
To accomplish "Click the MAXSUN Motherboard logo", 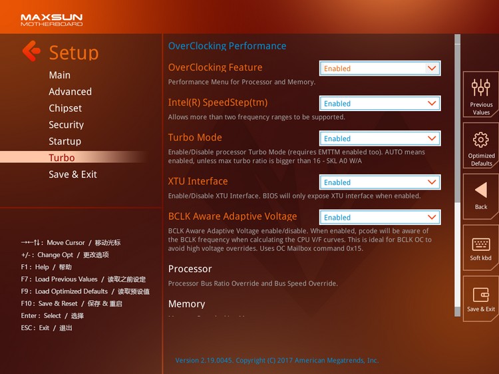I will point(51,20).
